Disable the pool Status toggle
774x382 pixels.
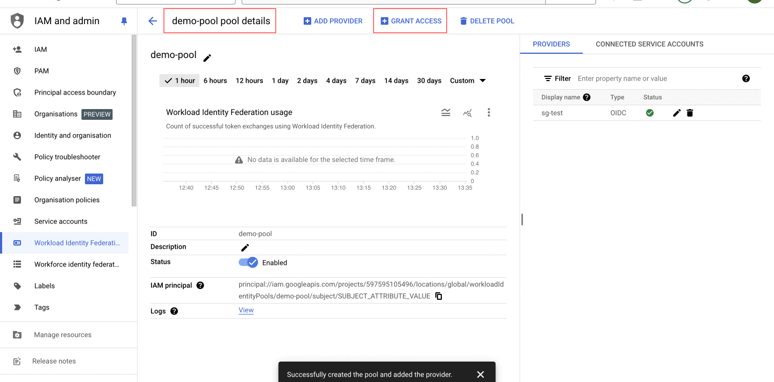[x=248, y=263]
